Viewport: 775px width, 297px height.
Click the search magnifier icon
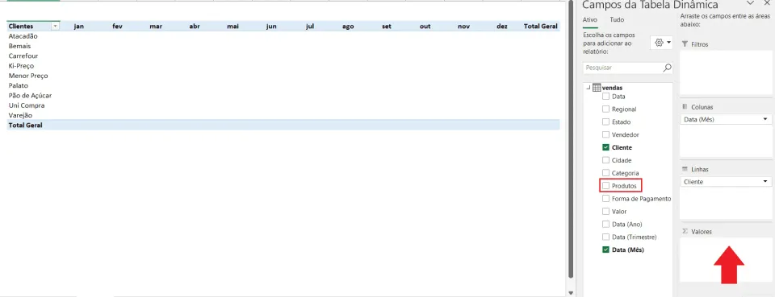pyautogui.click(x=667, y=68)
